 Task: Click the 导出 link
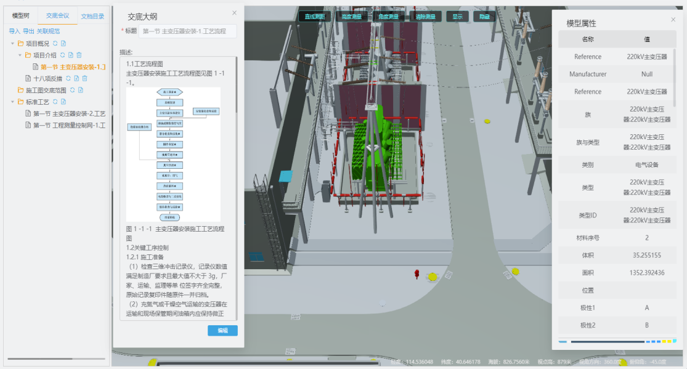pos(28,31)
